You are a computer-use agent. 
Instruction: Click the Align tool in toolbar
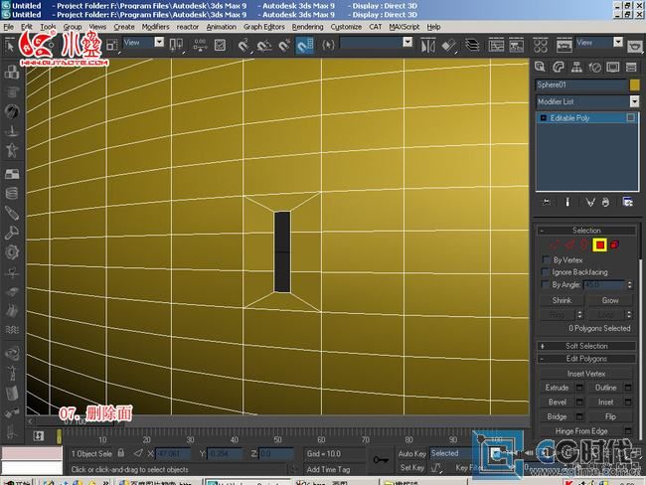click(449, 45)
